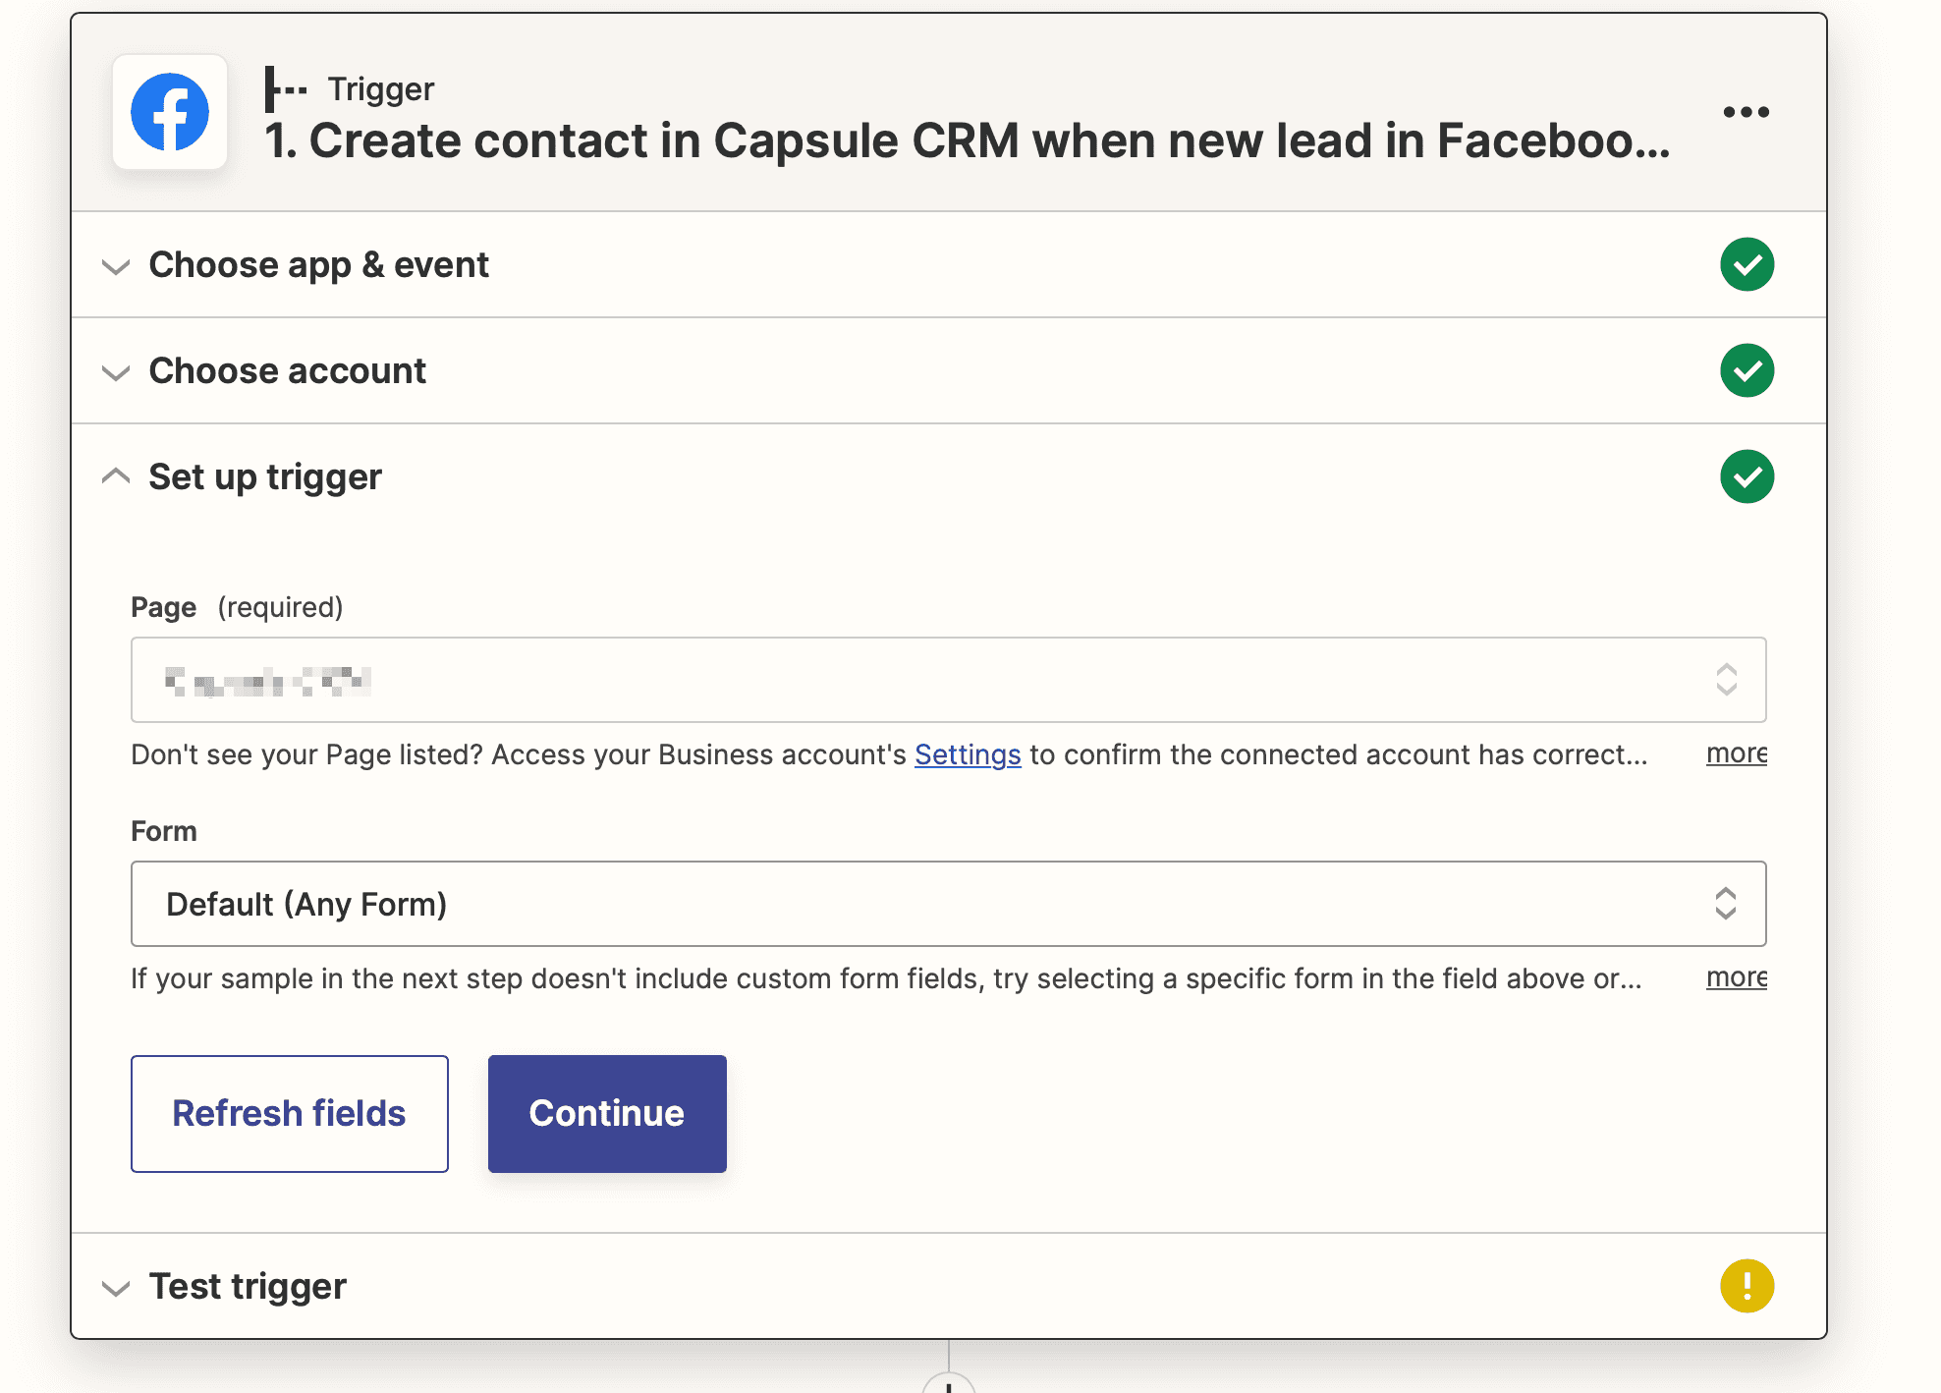The width and height of the screenshot is (1941, 1393).
Task: Click the Continue button
Action: tap(607, 1114)
